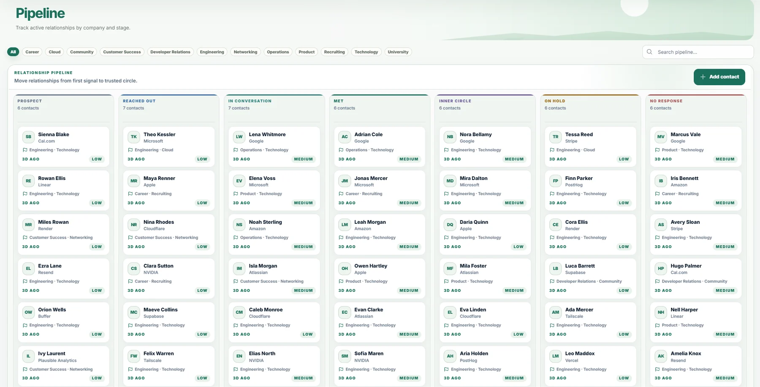Click the flag icon on Eva Linden's card
The width and height of the screenshot is (760, 387).
point(447,325)
